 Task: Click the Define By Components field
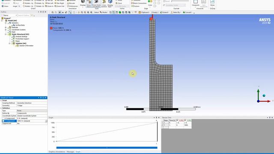32,113
